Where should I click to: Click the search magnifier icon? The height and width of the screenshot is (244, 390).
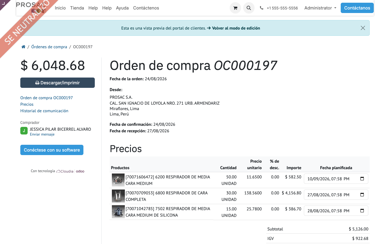coord(249,8)
